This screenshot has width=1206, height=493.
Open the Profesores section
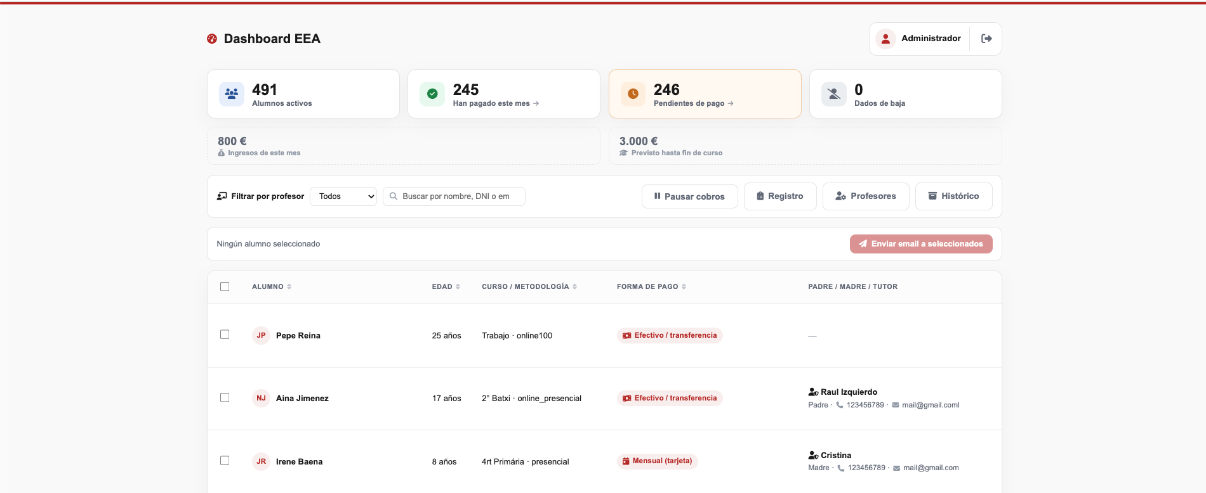[x=866, y=196]
